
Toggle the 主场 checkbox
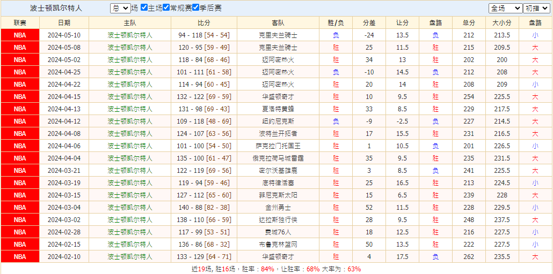[144, 7]
